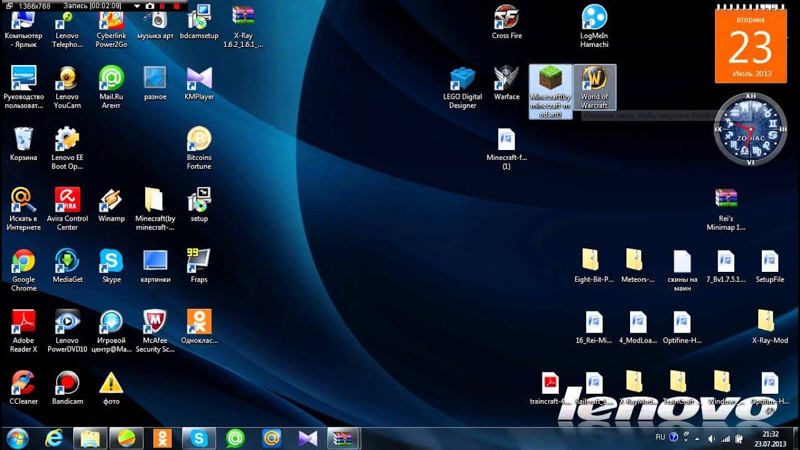Select the X-Ray 1.6.2 WinRAR archive

click(243, 26)
